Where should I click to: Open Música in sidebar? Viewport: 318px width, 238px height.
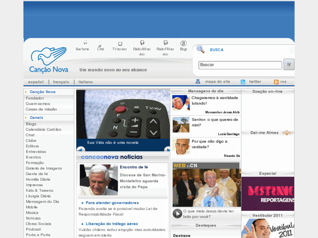(x=32, y=213)
